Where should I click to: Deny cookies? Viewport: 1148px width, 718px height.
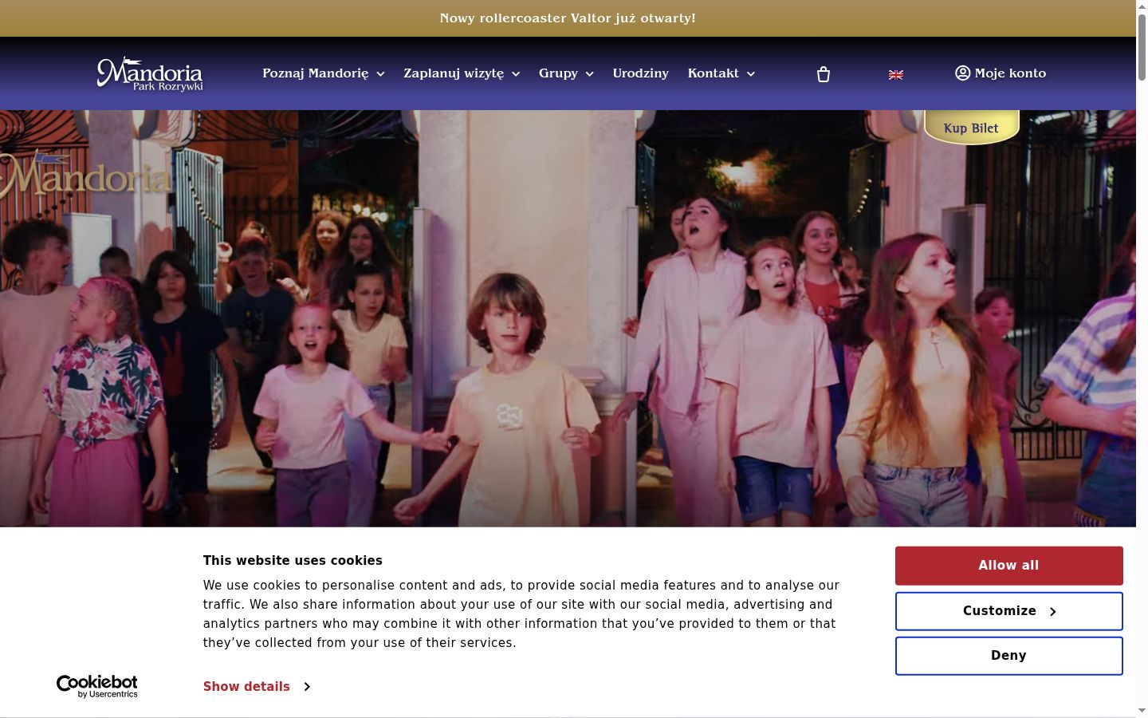point(1009,656)
